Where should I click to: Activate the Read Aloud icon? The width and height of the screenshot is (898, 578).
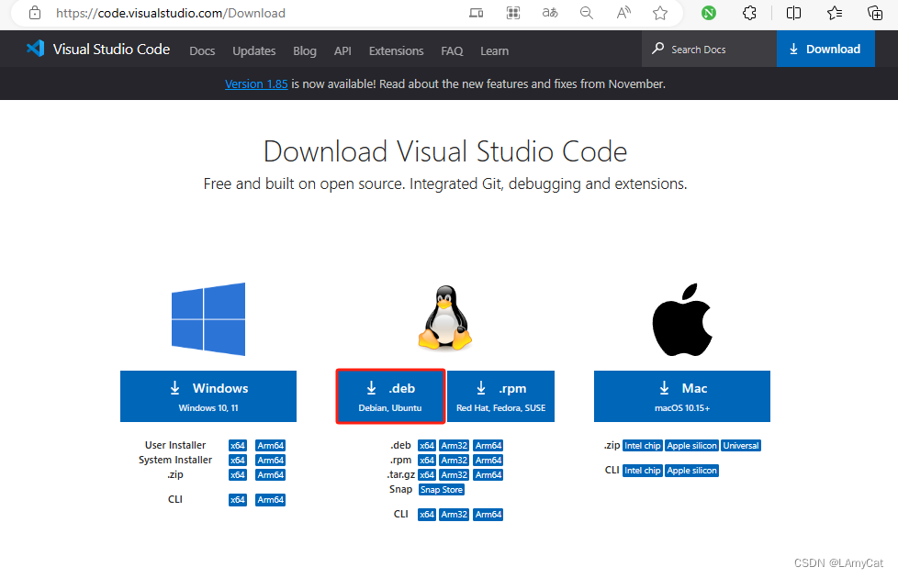623,13
